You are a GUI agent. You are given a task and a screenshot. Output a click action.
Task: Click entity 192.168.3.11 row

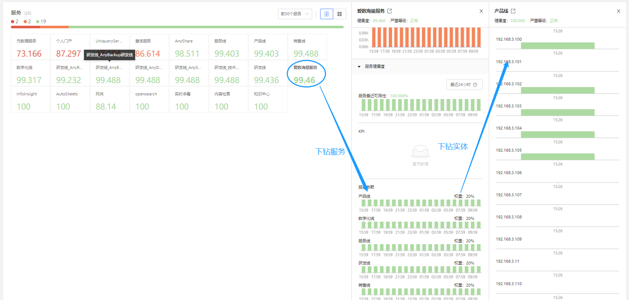point(508,261)
